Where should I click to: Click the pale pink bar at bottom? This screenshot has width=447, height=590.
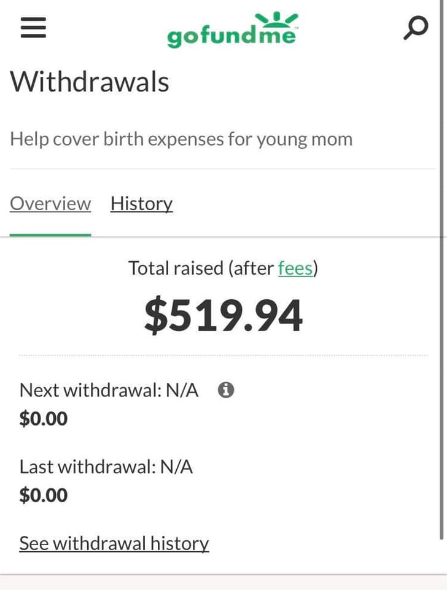(x=223, y=583)
